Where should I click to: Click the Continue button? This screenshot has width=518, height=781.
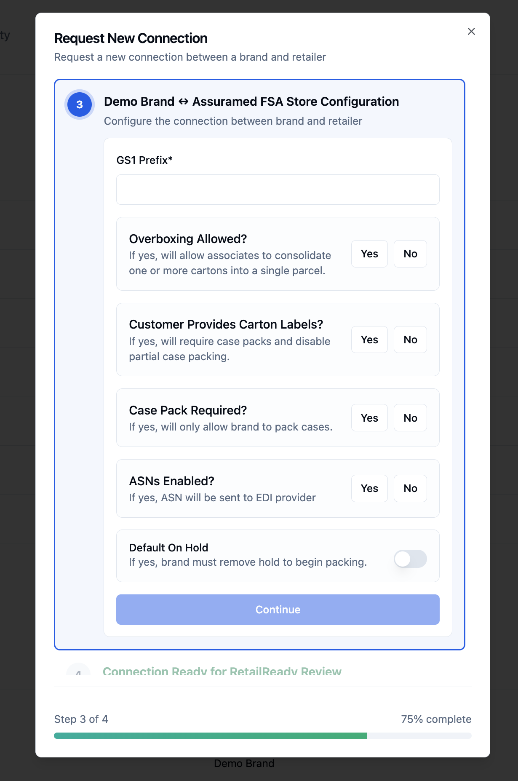278,610
